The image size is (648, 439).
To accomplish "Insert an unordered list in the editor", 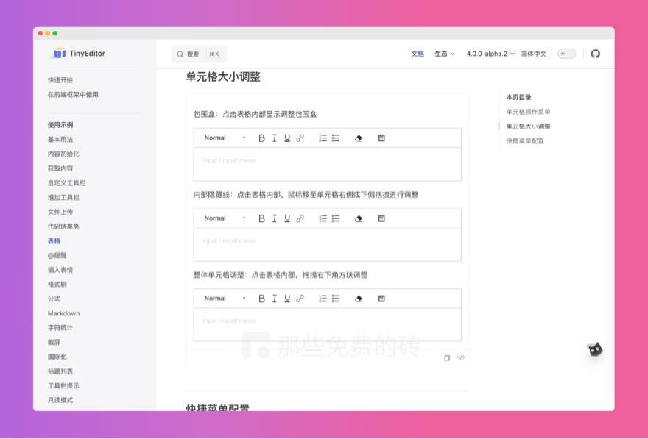I will 336,138.
